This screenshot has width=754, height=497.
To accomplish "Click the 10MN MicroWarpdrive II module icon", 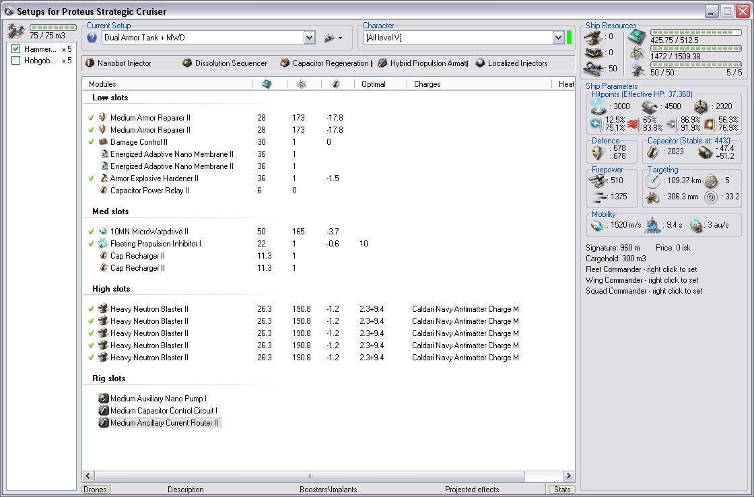I will (x=103, y=232).
